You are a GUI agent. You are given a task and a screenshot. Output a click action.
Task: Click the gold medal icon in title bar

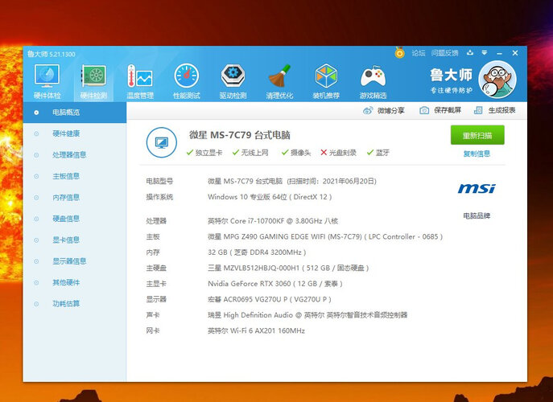click(x=399, y=53)
